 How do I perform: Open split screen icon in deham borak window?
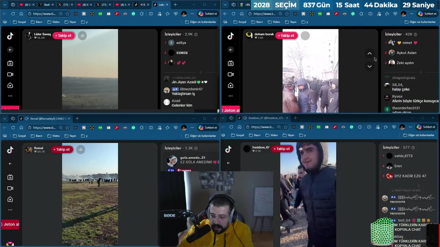[x=370, y=14]
